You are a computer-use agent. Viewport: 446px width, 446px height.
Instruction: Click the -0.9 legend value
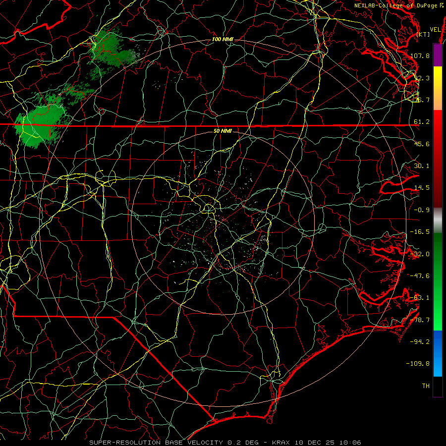tap(422, 210)
